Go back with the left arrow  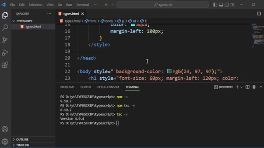106,5
